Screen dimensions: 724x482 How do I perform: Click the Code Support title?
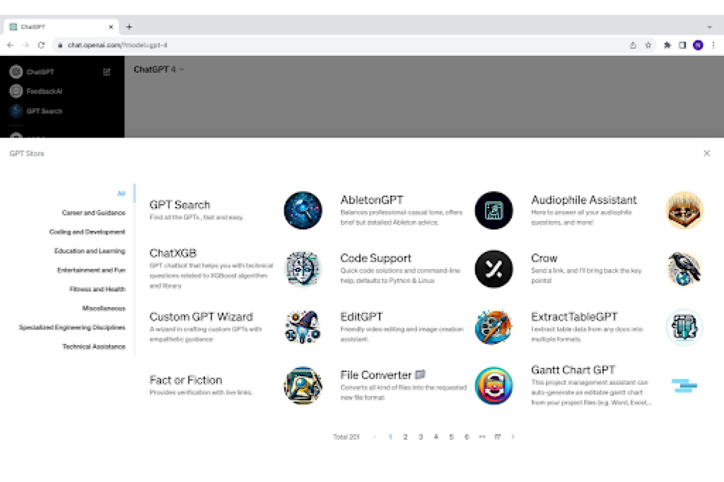pyautogui.click(x=376, y=258)
